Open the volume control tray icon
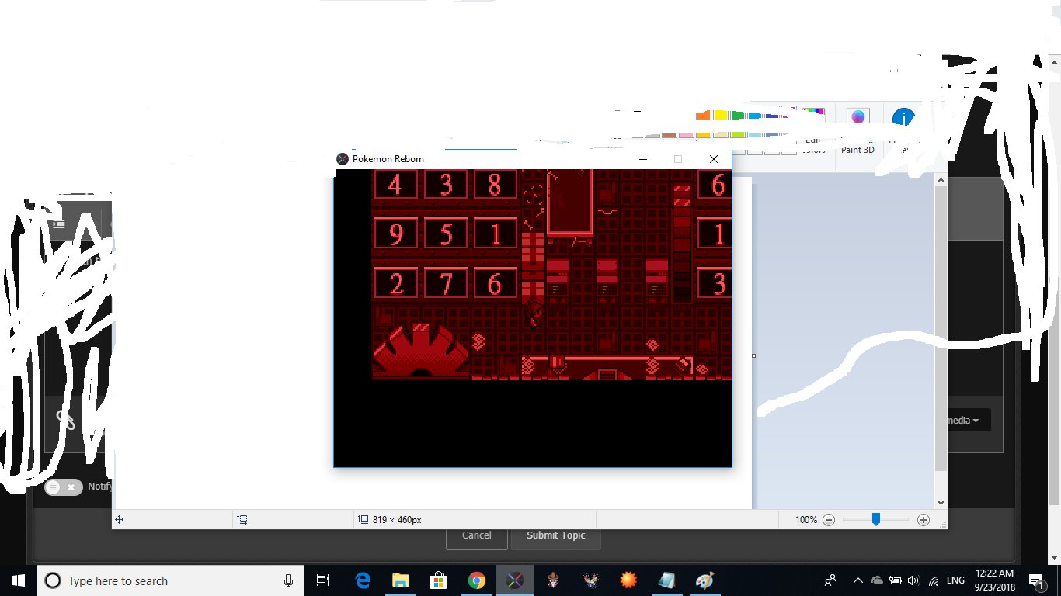Viewport: 1061px width, 596px height. 913,580
